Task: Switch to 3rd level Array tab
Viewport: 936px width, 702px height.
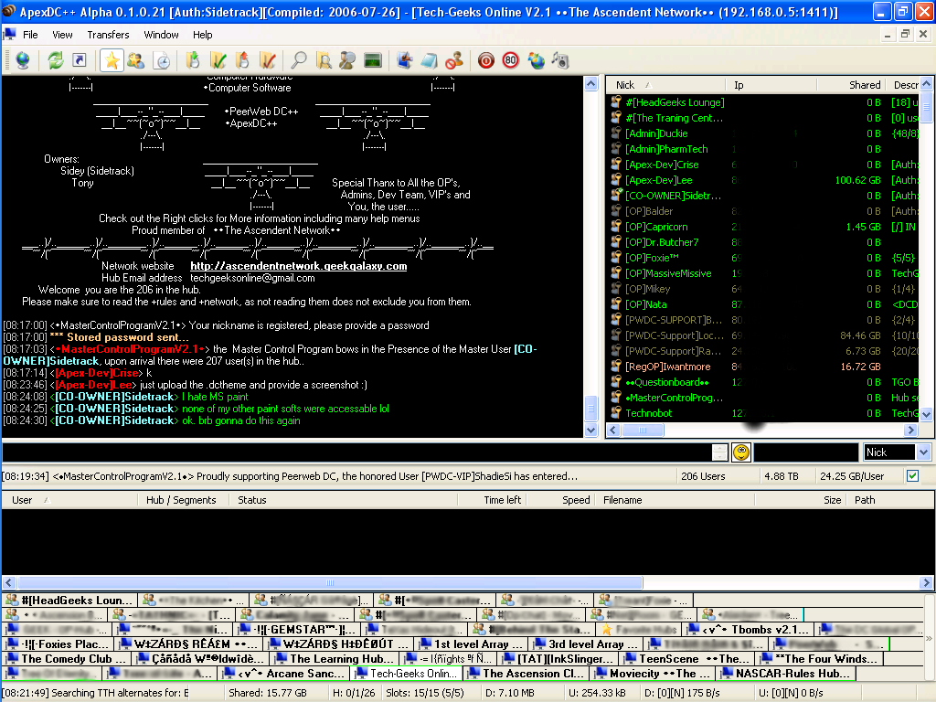Action: click(x=587, y=643)
